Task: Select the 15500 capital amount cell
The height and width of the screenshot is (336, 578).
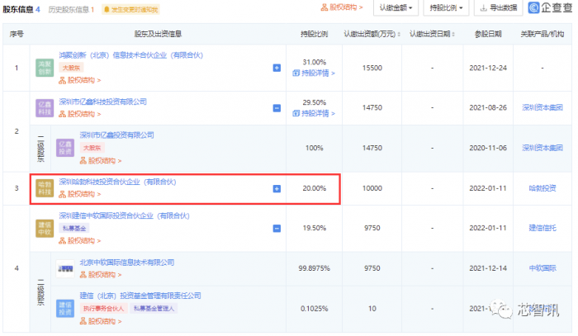Action: (x=372, y=68)
